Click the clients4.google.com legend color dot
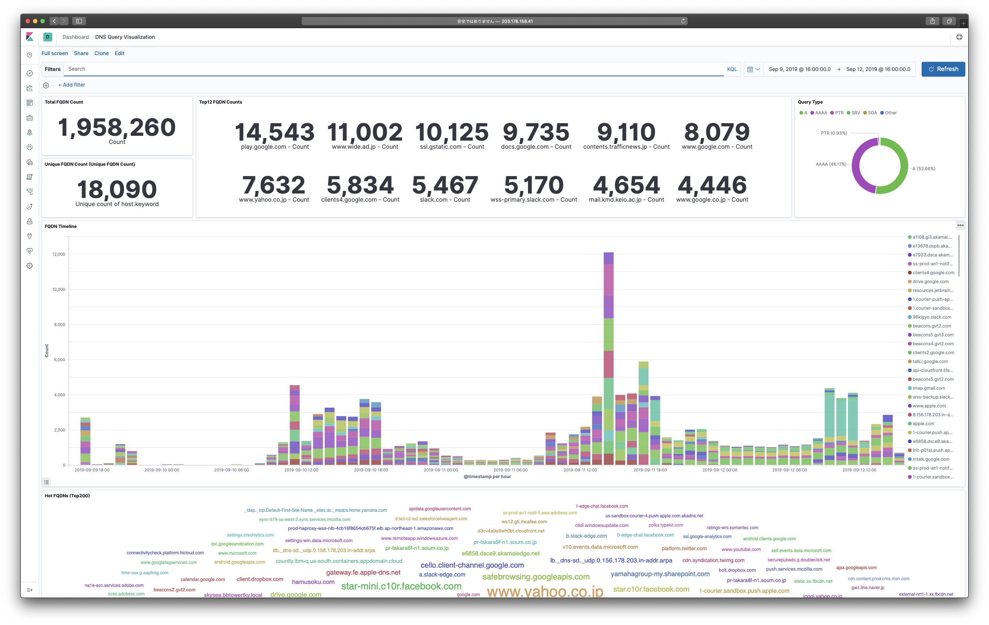This screenshot has width=989, height=625. pyautogui.click(x=909, y=273)
